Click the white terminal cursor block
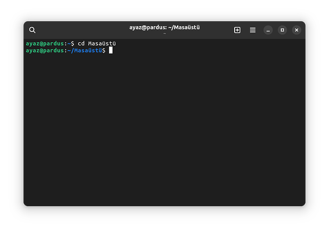 pyautogui.click(x=111, y=50)
